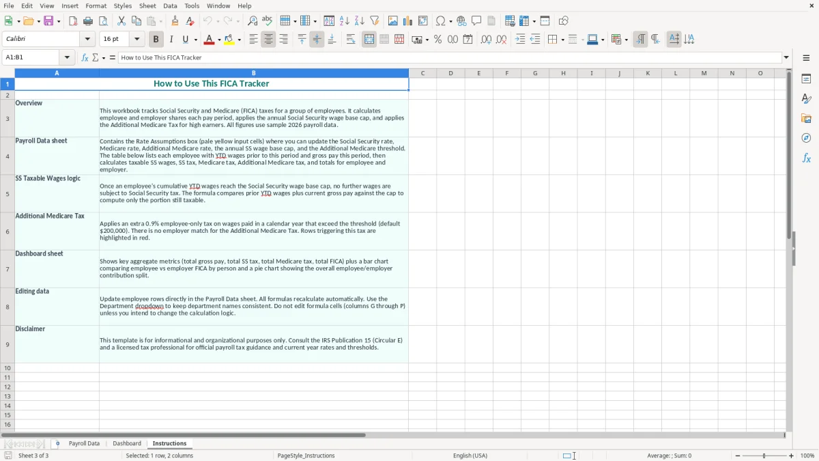Format cell as date
819x461 pixels.
click(468, 40)
